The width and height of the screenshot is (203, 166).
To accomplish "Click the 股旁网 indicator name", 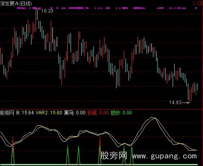I will [7, 113].
